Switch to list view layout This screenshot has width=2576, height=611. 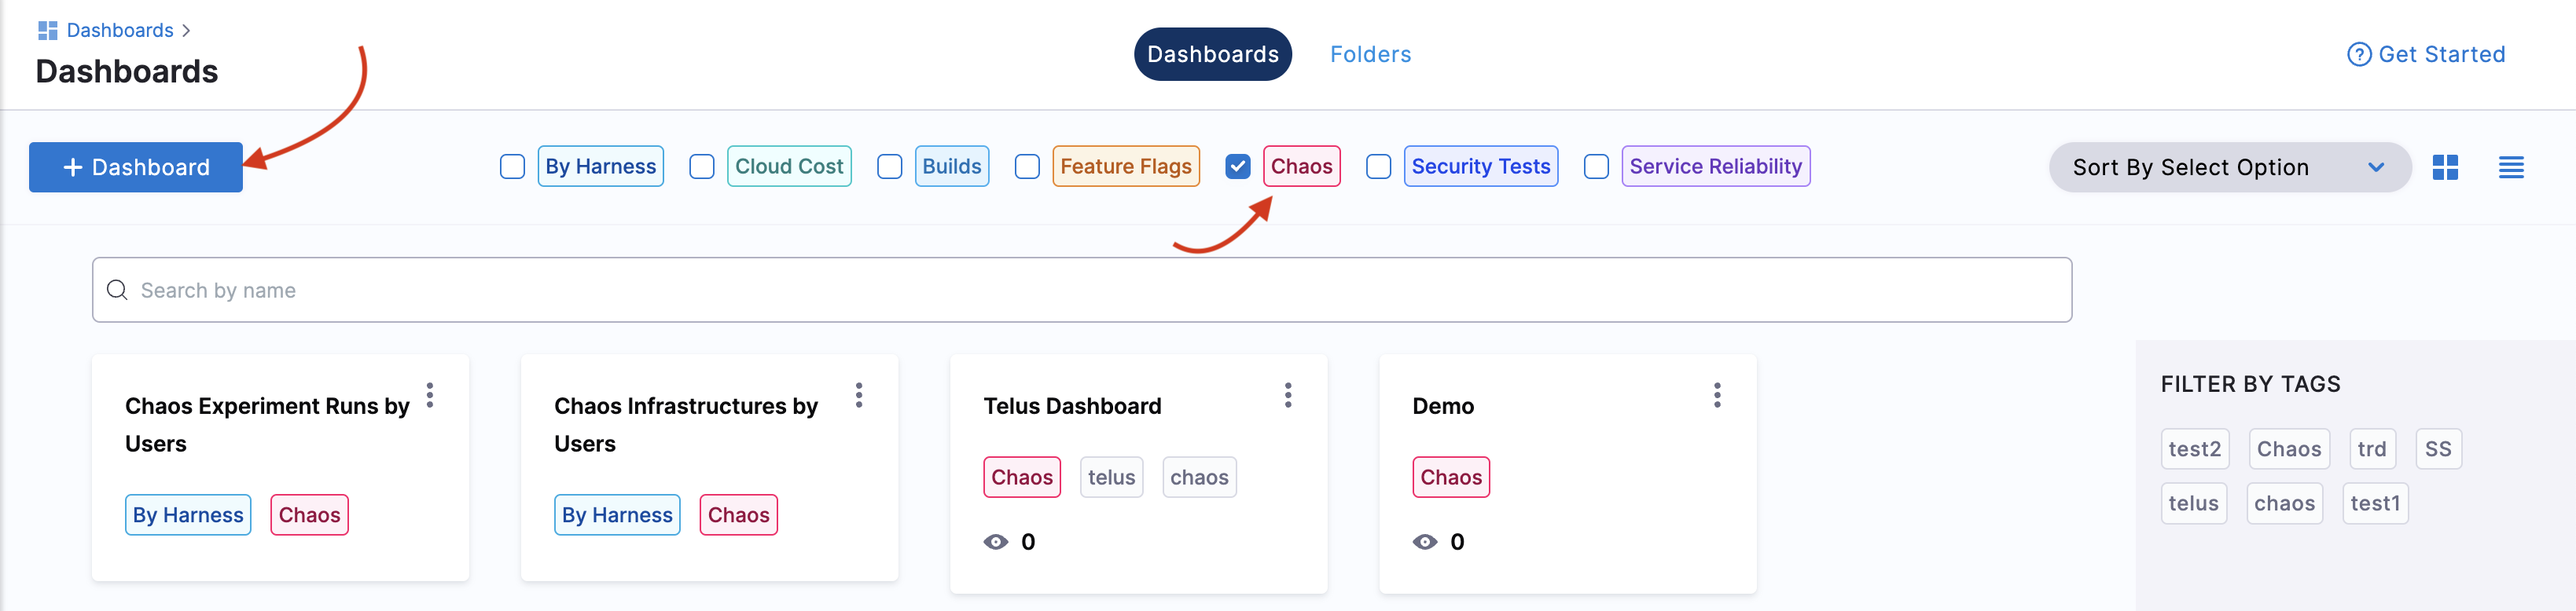pos(2510,168)
